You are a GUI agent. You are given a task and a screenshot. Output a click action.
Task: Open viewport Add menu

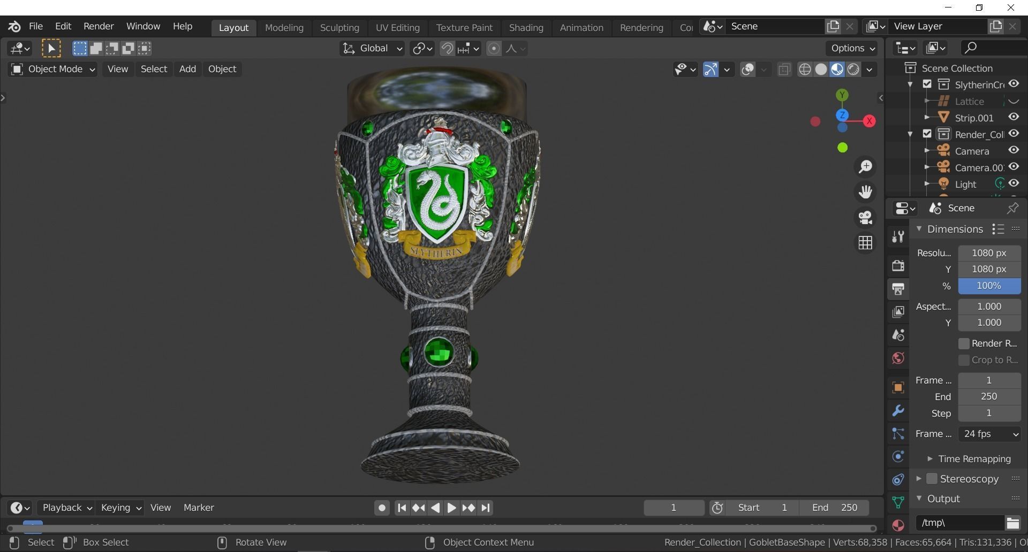tap(187, 70)
